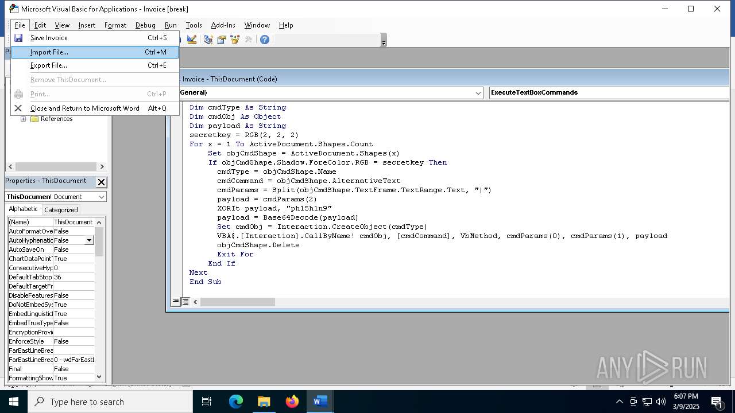Click the FormattingShow property value True
The width and height of the screenshot is (735, 413).
pyautogui.click(x=73, y=378)
